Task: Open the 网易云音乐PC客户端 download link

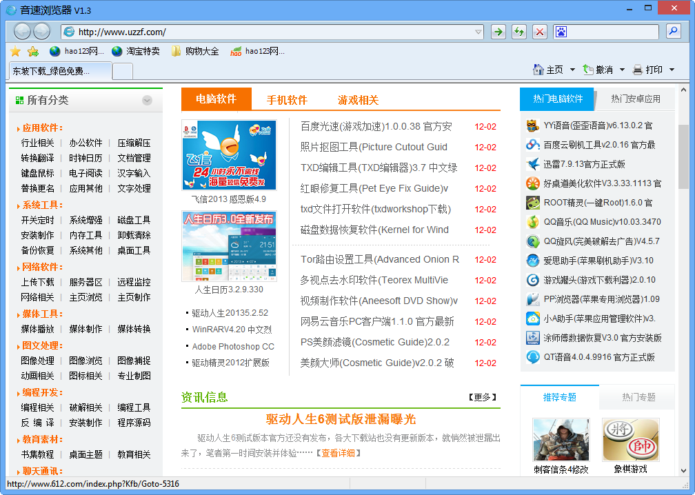Action: (377, 321)
